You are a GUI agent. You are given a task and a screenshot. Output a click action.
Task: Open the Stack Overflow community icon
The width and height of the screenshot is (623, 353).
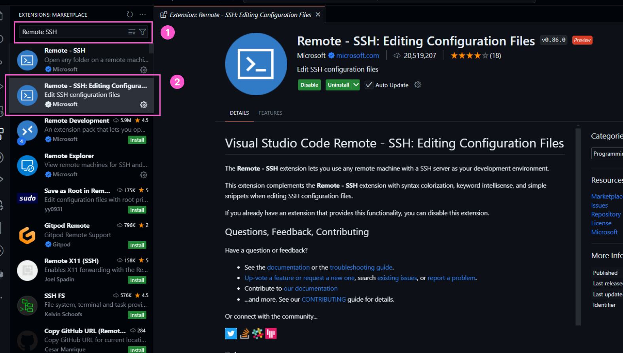245,334
